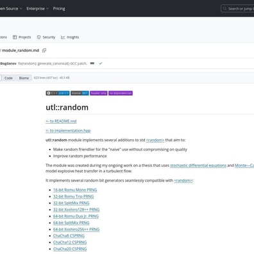
Task: Open 32-bit Romu Trio PRNG link
Action: click(73, 196)
